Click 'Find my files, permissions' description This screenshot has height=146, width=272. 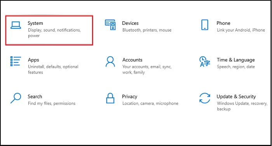coord(52,103)
